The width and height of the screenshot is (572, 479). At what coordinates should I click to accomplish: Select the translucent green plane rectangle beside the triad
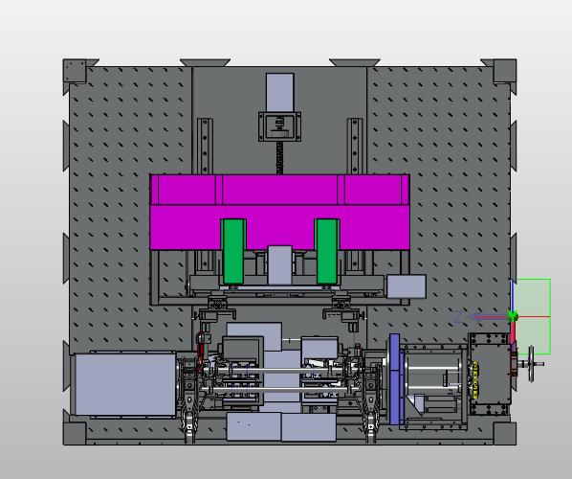(x=533, y=316)
